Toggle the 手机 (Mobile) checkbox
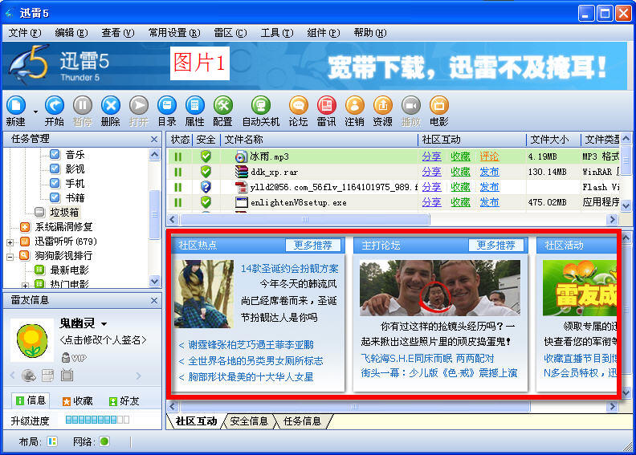636x455 pixels. point(55,183)
